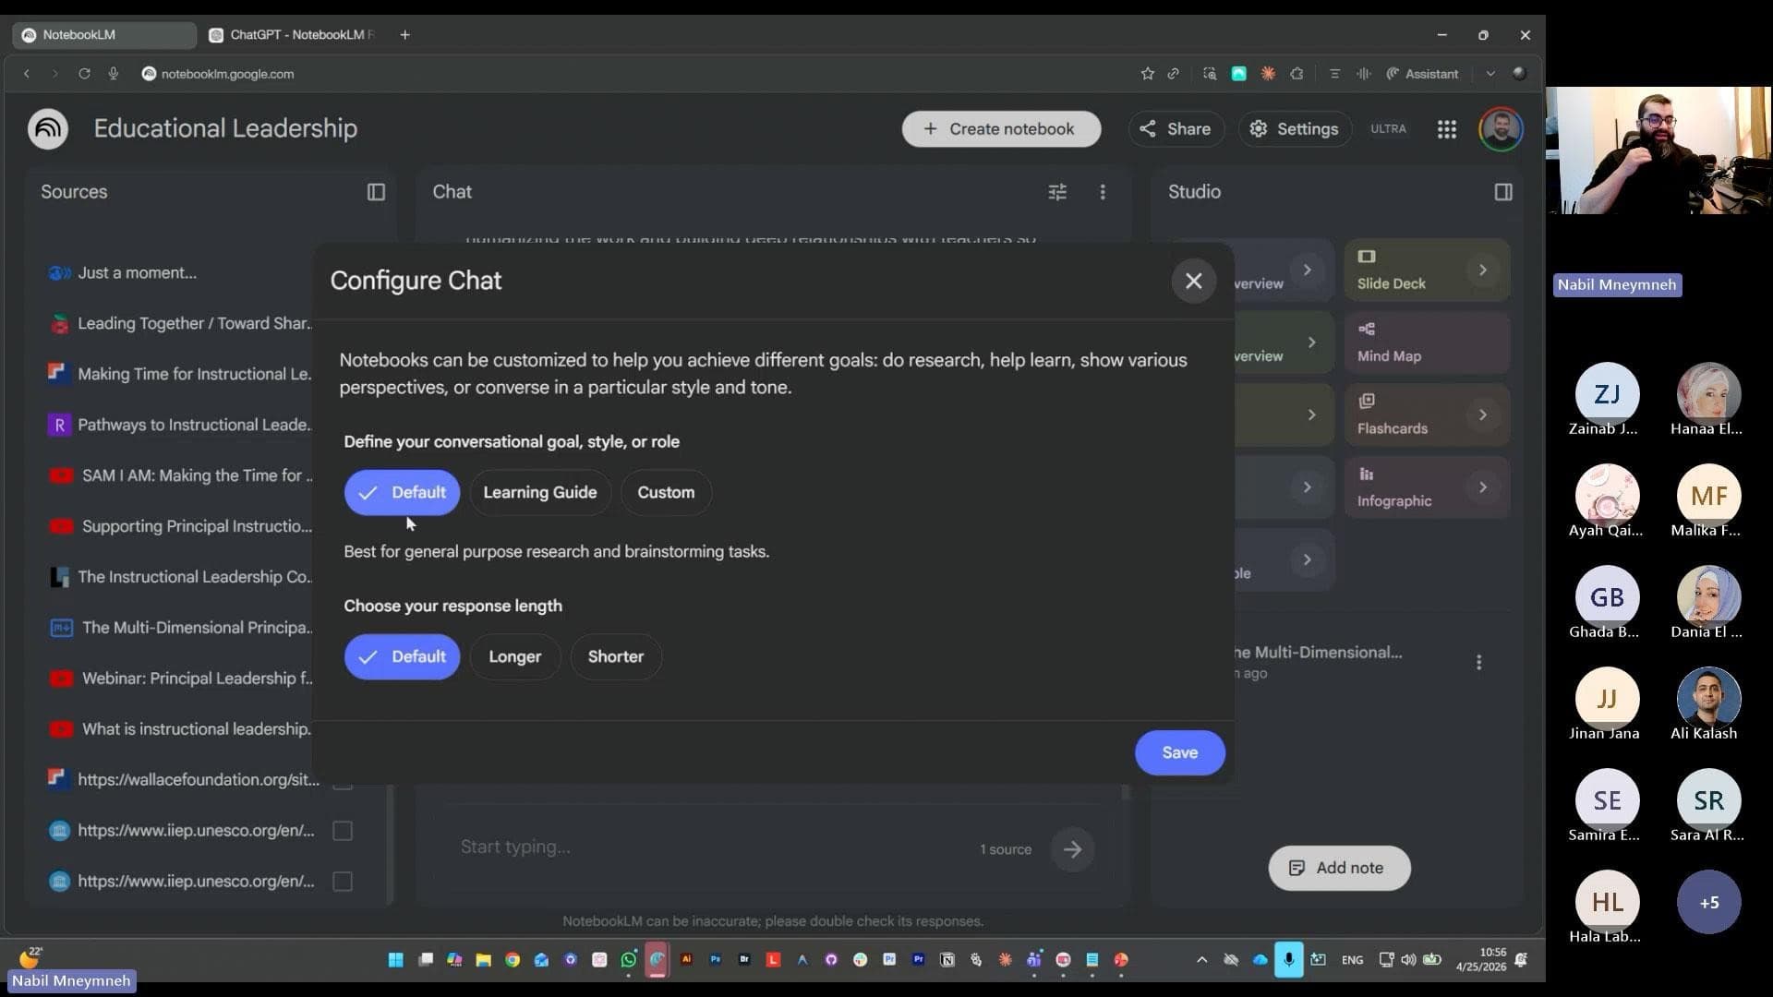Open the browser Assistant panel
This screenshot has height=997, width=1773.
pos(1422,74)
